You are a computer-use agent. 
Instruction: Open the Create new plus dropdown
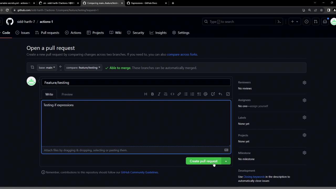coord(295,22)
